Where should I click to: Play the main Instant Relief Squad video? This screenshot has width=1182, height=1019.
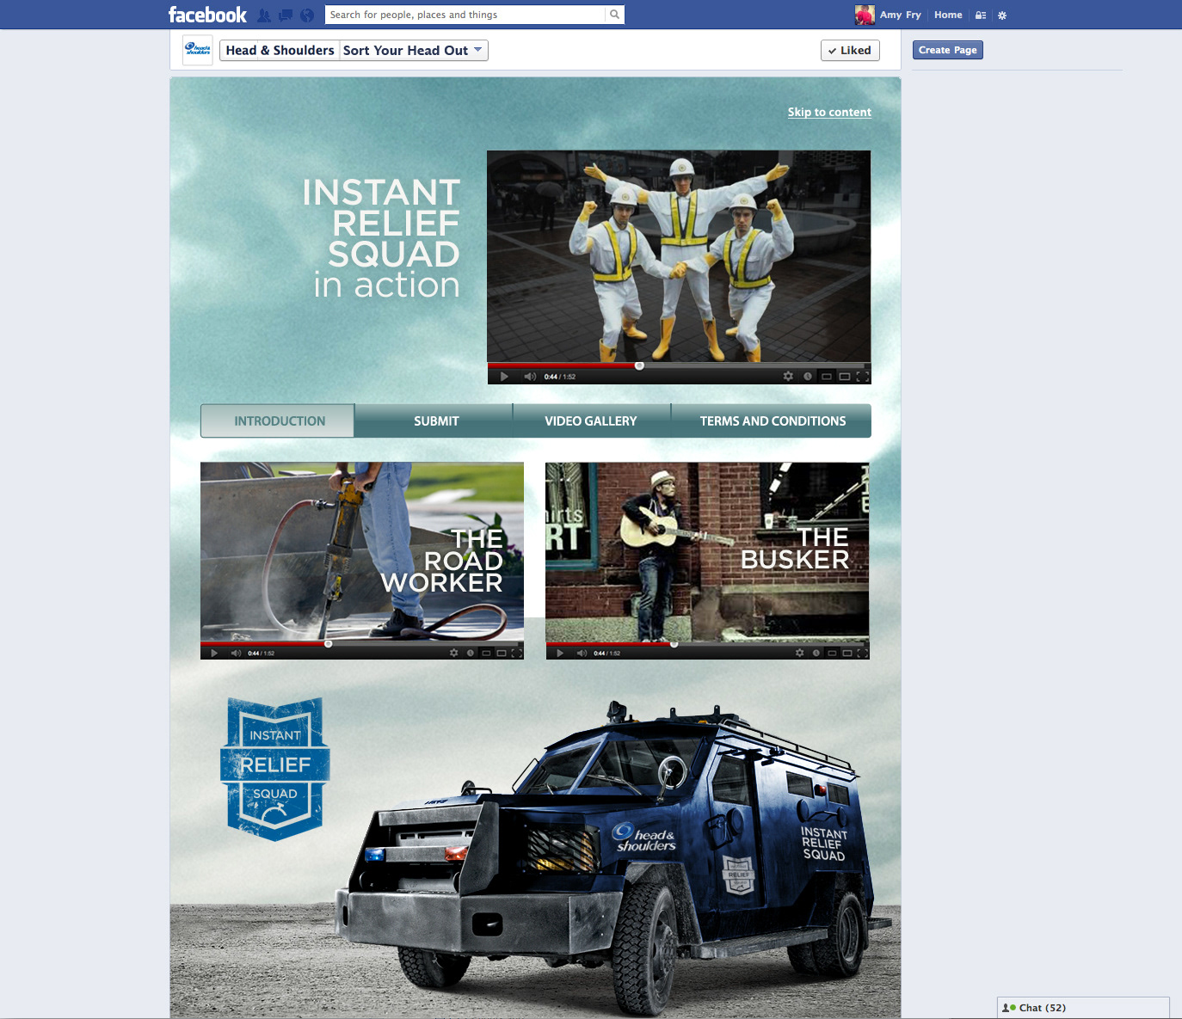(504, 377)
